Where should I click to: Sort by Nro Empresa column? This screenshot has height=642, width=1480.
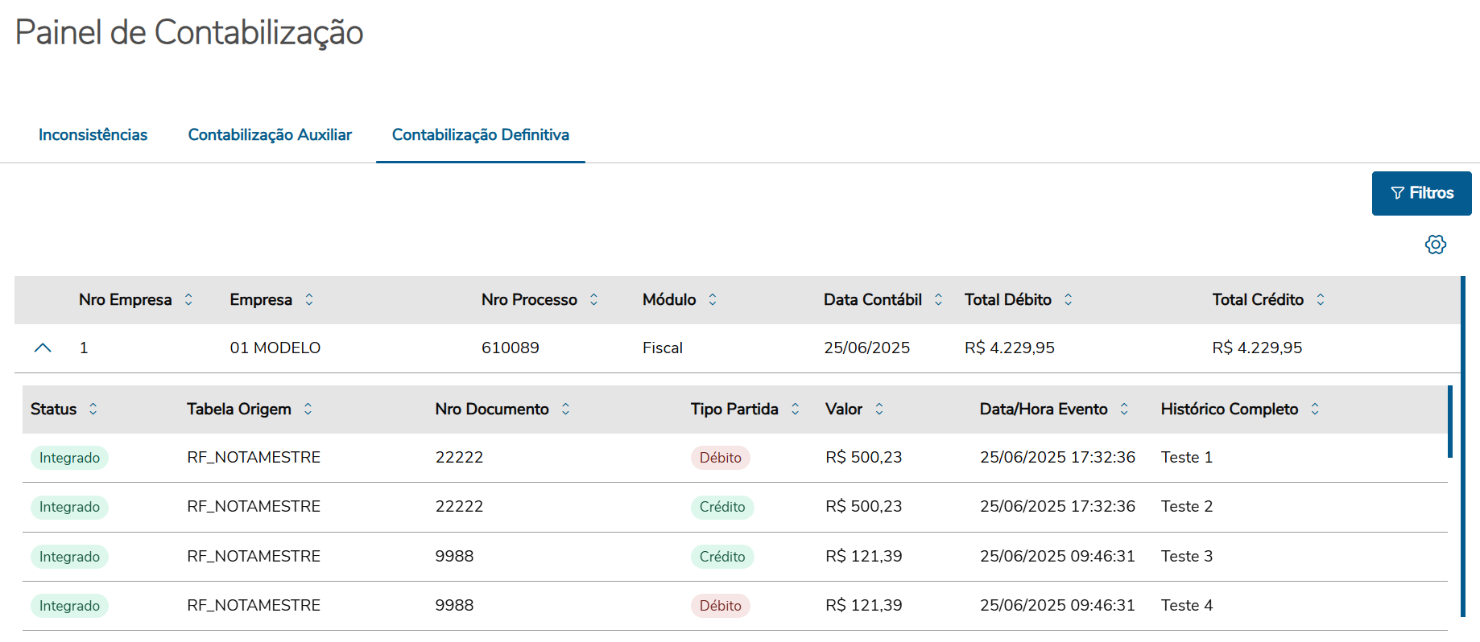(x=188, y=299)
